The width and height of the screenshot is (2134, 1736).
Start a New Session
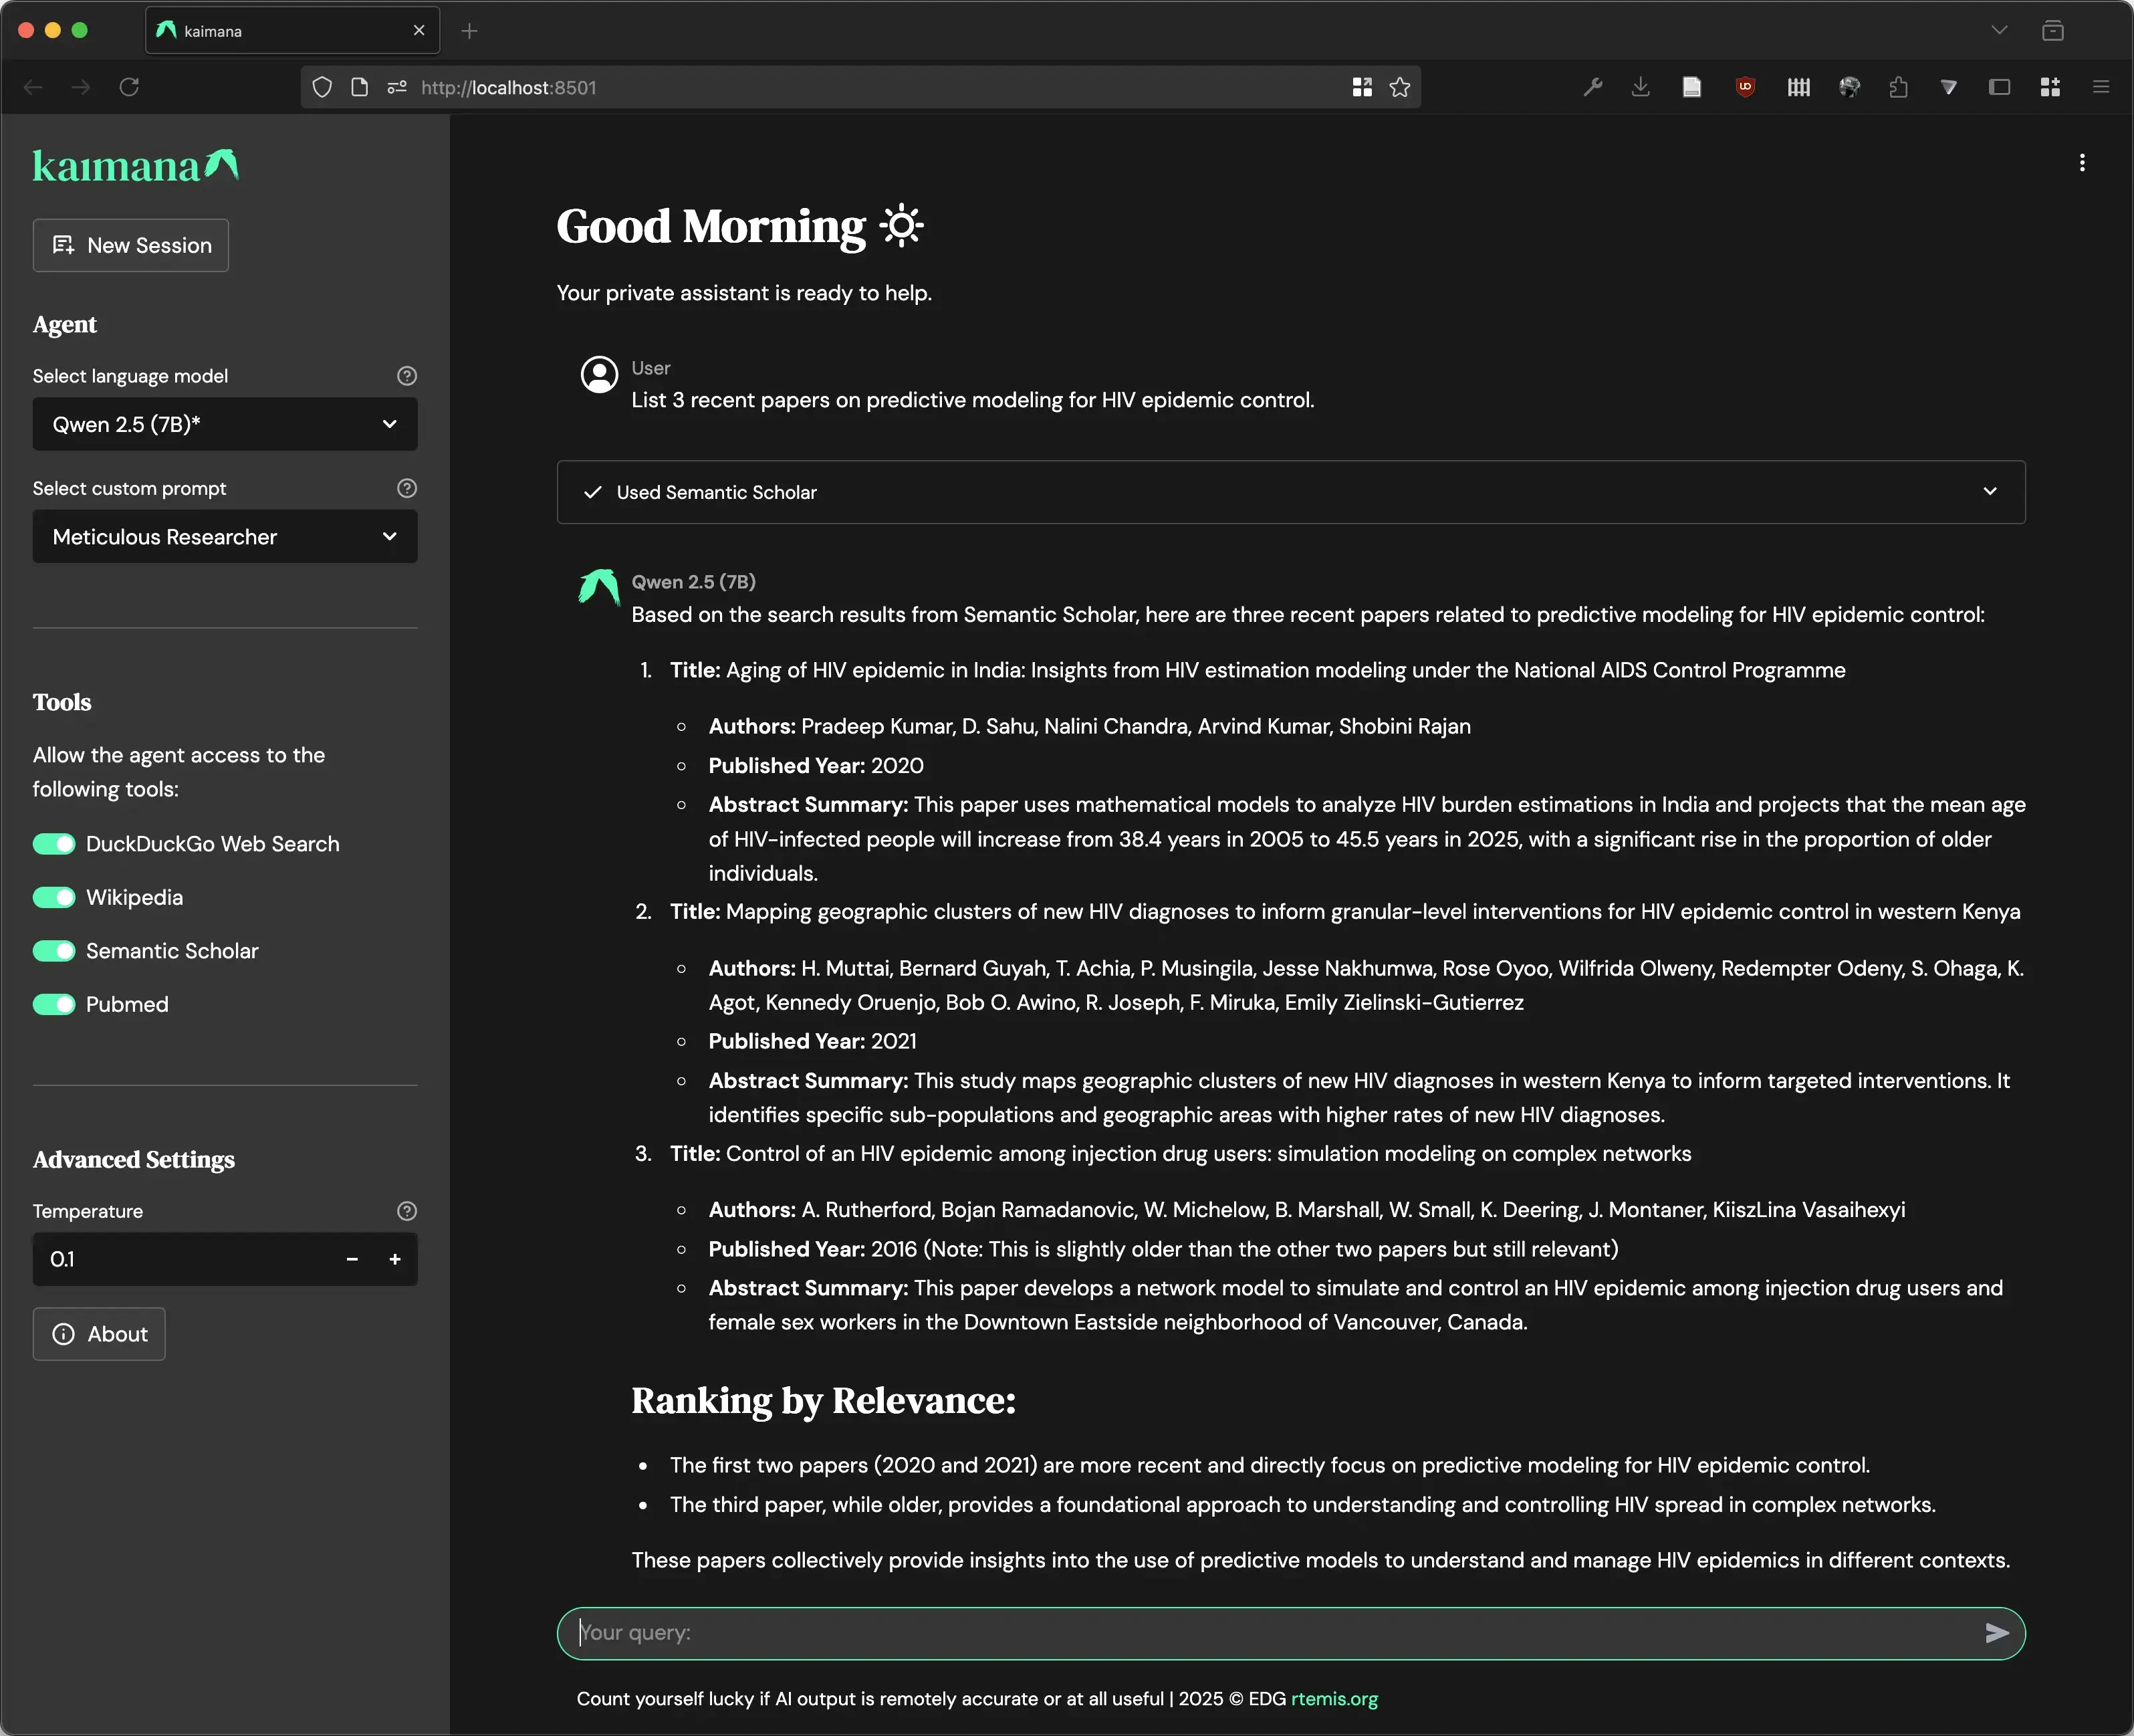tap(131, 245)
